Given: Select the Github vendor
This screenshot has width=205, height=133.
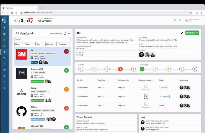Looking at the screenshot, I should 43,113.
